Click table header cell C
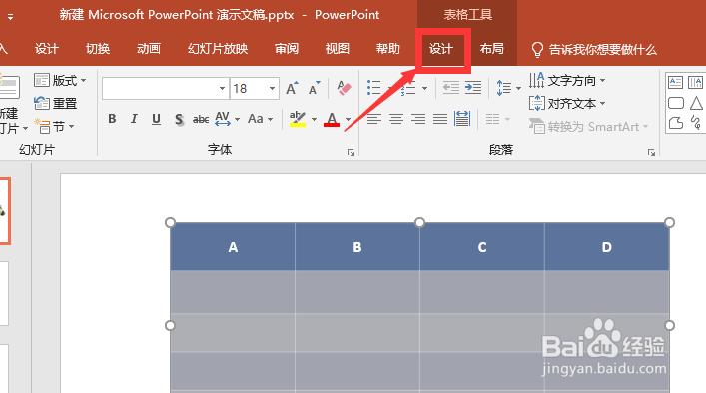 [x=482, y=247]
